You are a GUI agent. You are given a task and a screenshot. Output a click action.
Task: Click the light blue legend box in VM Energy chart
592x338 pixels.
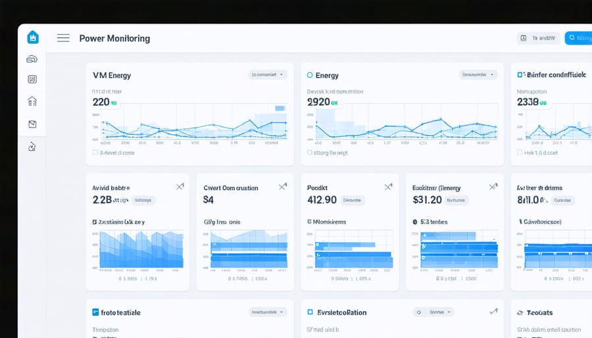(280, 109)
